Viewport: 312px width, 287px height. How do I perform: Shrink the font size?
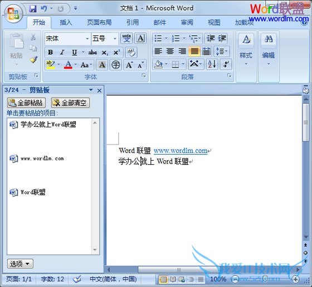point(140,65)
